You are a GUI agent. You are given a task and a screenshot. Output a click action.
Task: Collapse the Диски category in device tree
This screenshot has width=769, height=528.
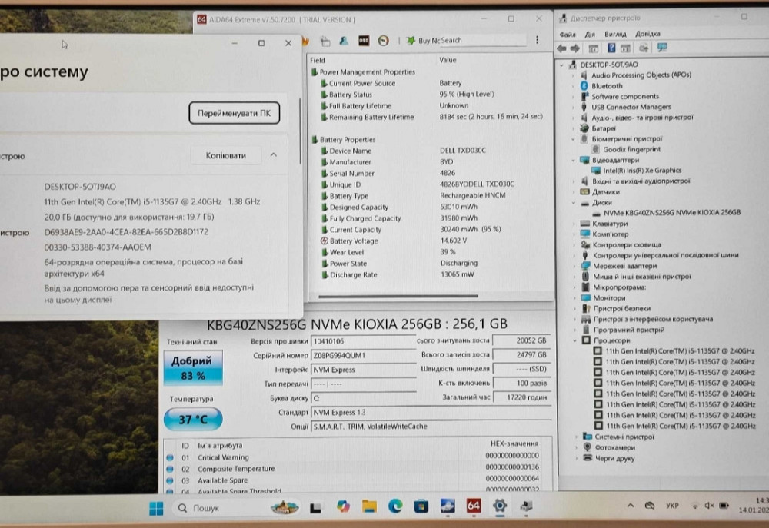pyautogui.click(x=574, y=202)
